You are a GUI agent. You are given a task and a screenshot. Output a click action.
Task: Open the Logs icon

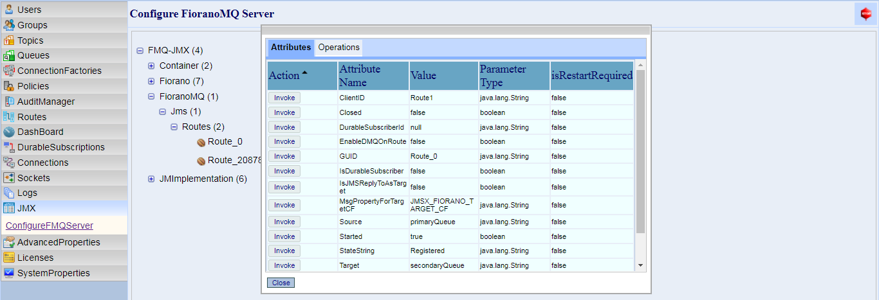(9, 193)
